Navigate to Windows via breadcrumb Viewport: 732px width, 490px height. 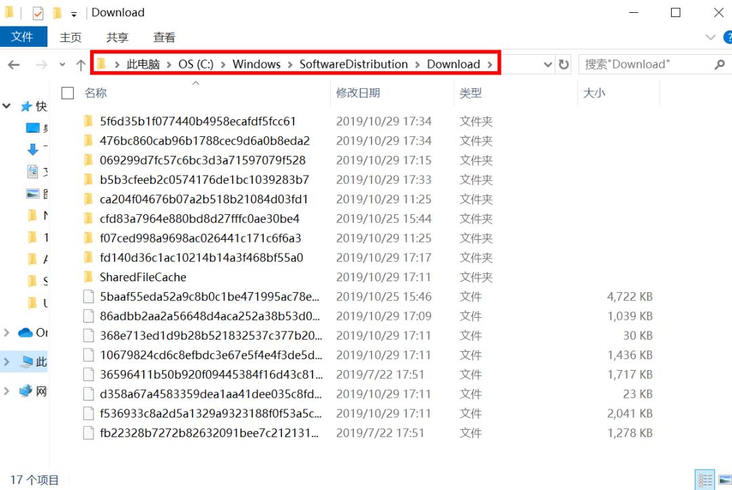point(256,64)
